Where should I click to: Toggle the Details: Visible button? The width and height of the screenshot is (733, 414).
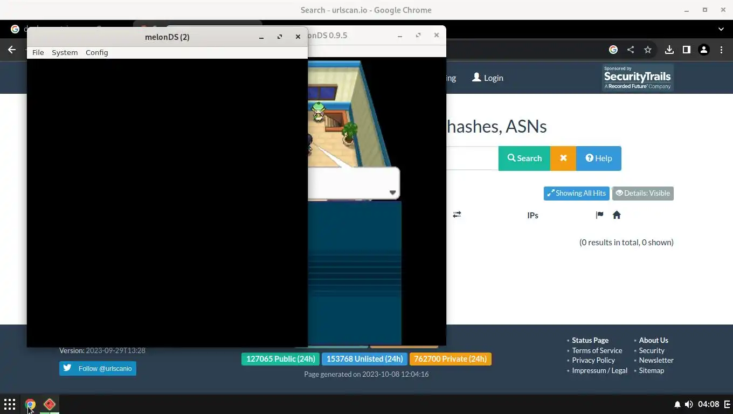coord(643,193)
